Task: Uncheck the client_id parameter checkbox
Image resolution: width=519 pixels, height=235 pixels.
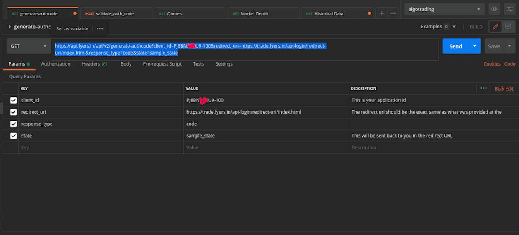Action: point(13,100)
